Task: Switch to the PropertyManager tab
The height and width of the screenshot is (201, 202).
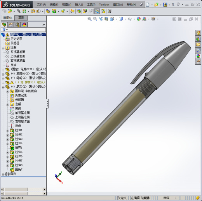Action: (10, 24)
